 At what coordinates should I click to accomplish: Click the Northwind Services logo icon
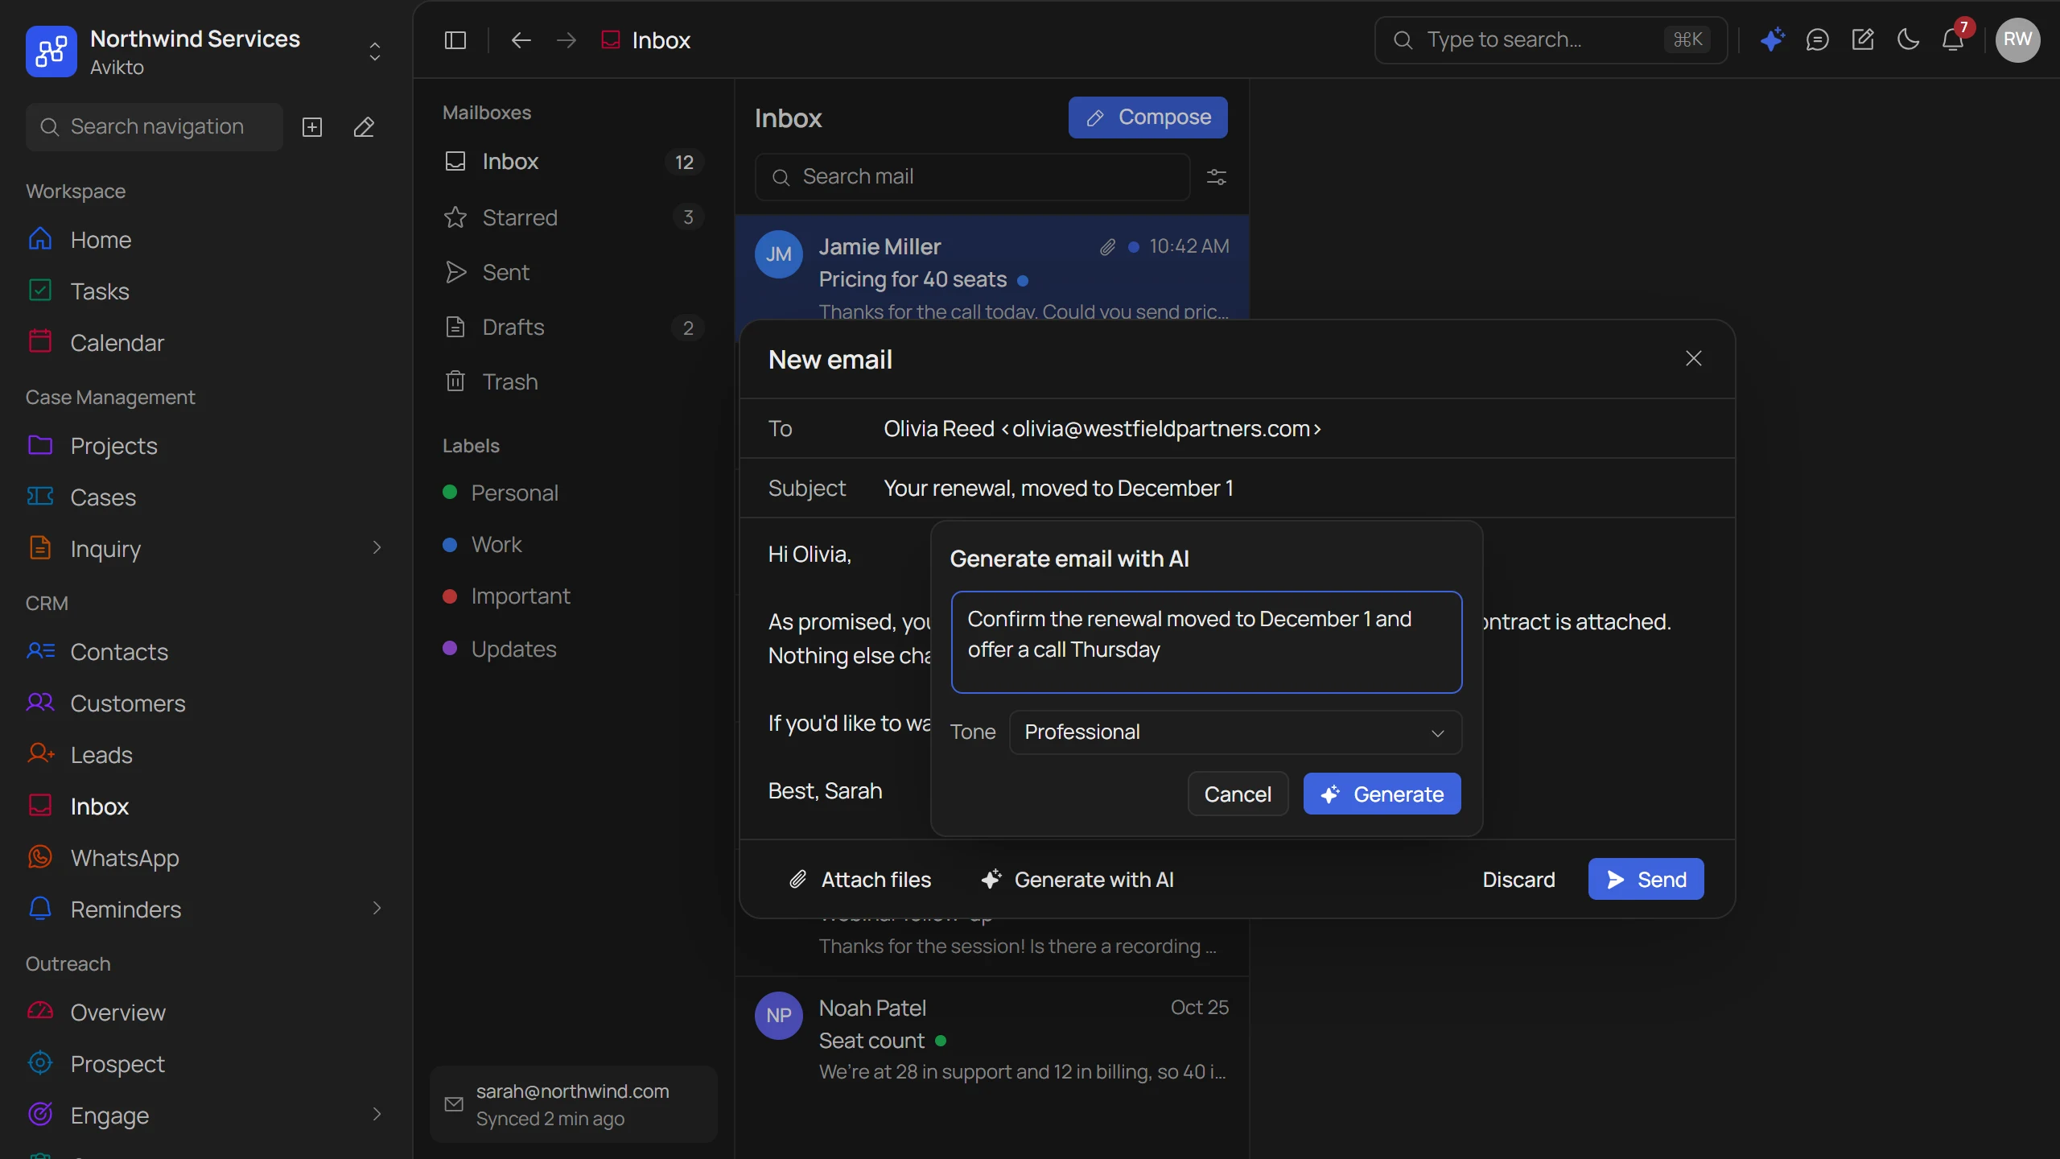pos(51,52)
